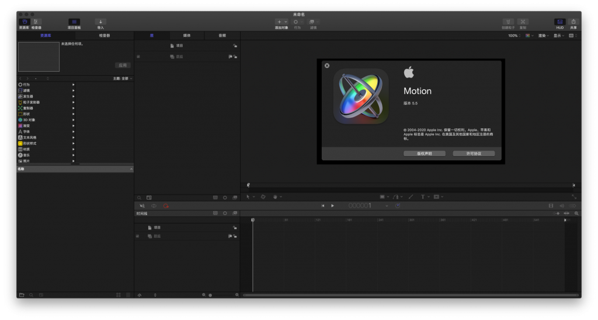Click the 000001 timecode field

[360, 206]
